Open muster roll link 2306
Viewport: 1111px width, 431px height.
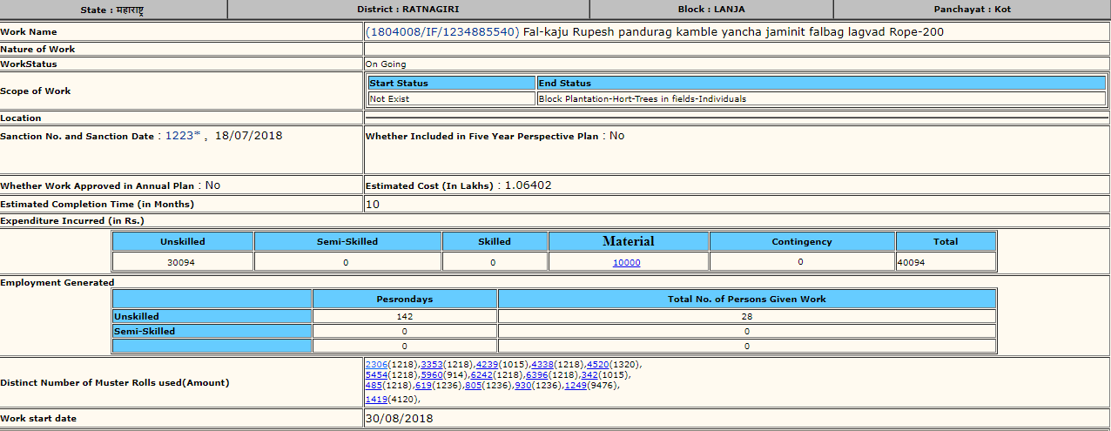coord(376,364)
